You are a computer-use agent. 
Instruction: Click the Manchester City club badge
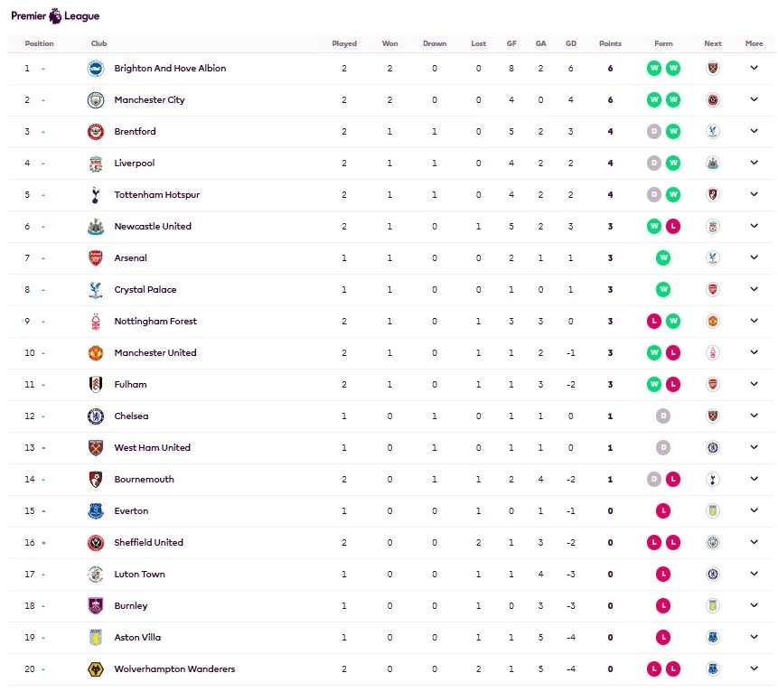pos(96,100)
